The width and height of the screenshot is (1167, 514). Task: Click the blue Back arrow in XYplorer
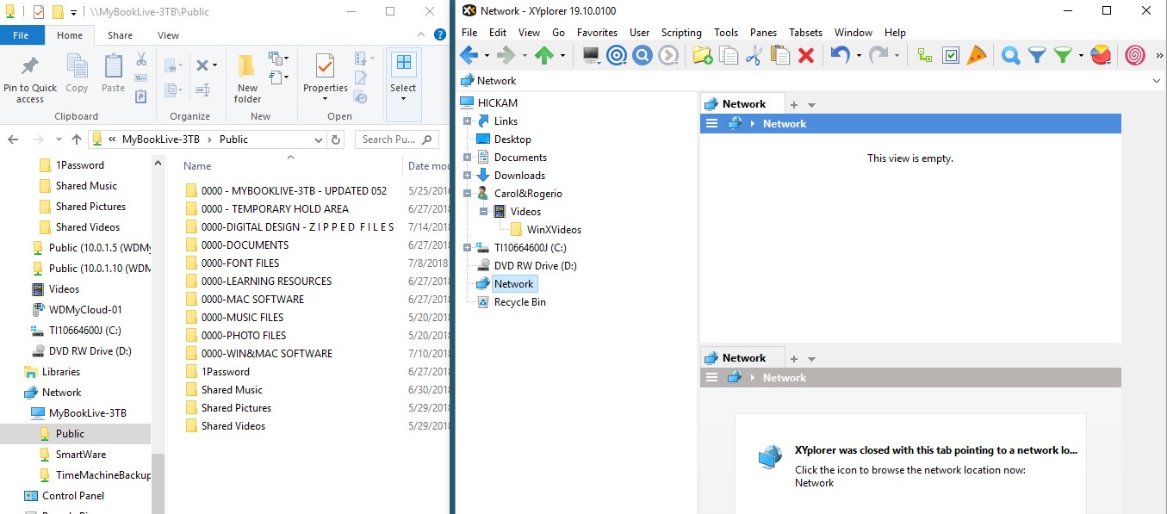click(x=469, y=55)
